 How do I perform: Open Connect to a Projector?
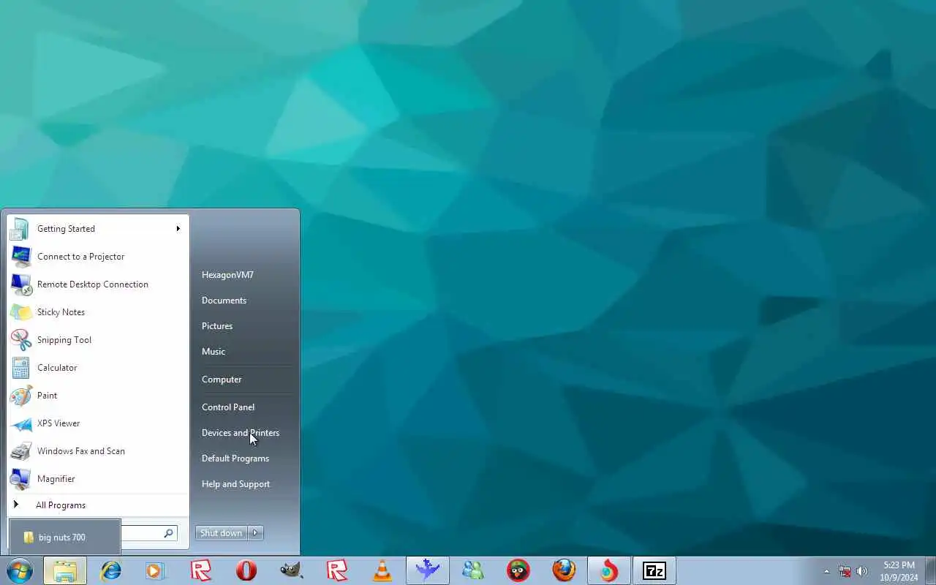point(98,257)
